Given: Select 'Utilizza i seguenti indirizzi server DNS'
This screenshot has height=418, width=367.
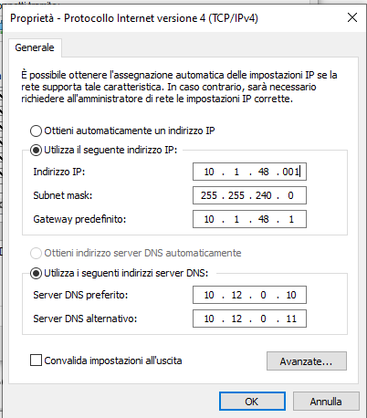Looking at the screenshot, I should coord(36,273).
